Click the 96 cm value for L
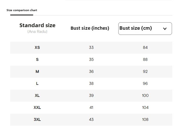Screen dimensions: 180x130 coord(145,83)
